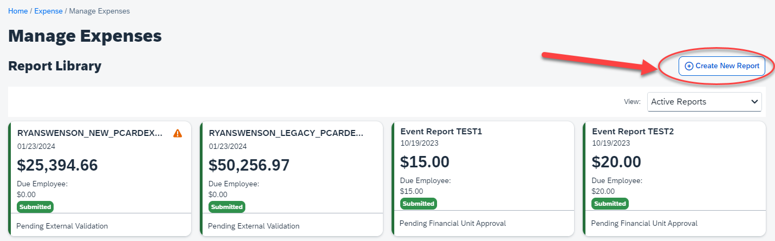775x241 pixels.
Task: Click the $15.00 amount on TEST1 report
Action: coord(425,162)
